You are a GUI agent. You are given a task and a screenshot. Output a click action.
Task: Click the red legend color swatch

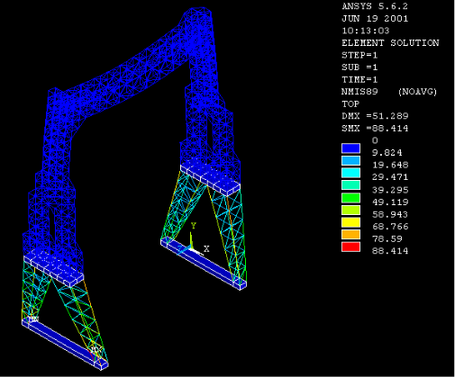[350, 247]
